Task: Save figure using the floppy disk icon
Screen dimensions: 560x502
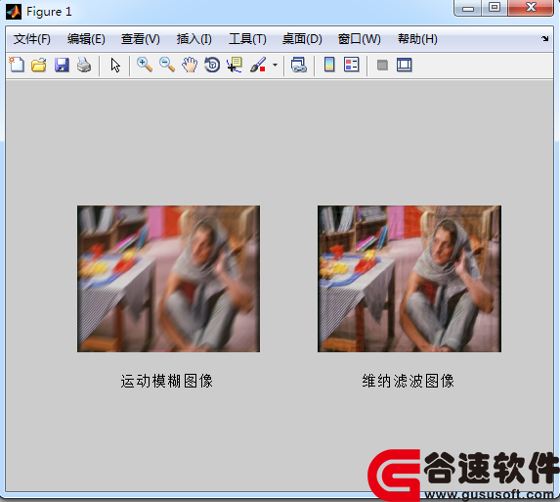Action: 62,65
